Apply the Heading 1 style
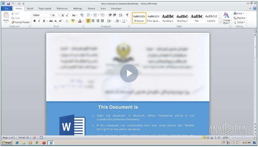The image size is (258, 147). click(168, 18)
